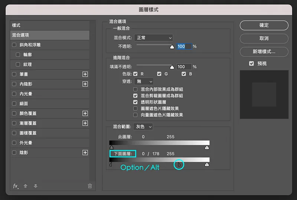Open 緞面 settings row

(50, 104)
